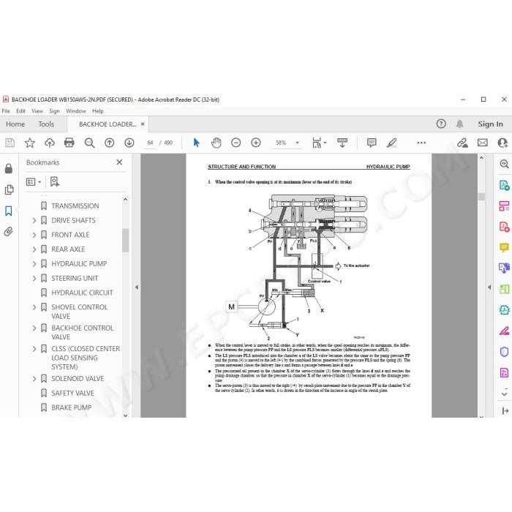Click the find current bookmark icon
This screenshot has width=512, height=512.
(55, 181)
